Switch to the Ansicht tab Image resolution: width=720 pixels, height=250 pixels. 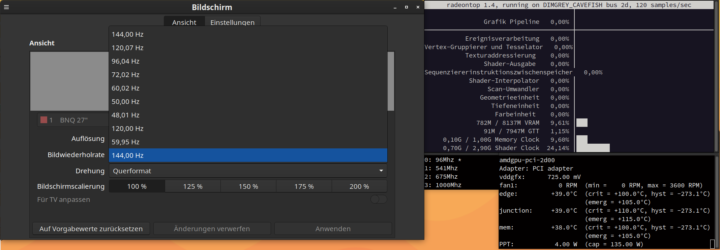(x=184, y=21)
